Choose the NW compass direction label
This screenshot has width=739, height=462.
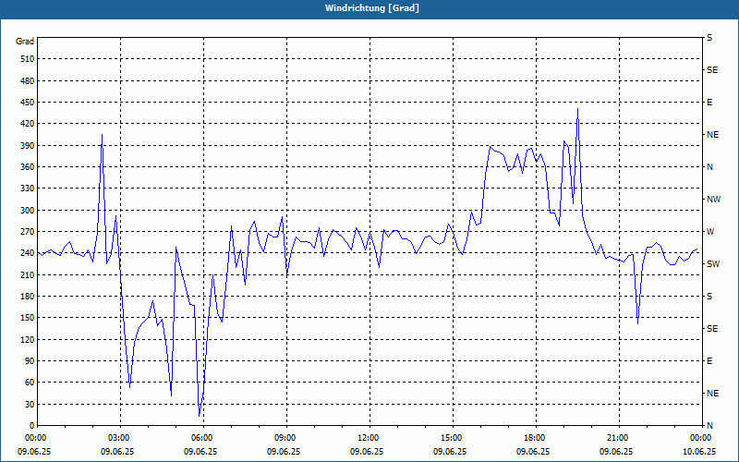tap(714, 200)
